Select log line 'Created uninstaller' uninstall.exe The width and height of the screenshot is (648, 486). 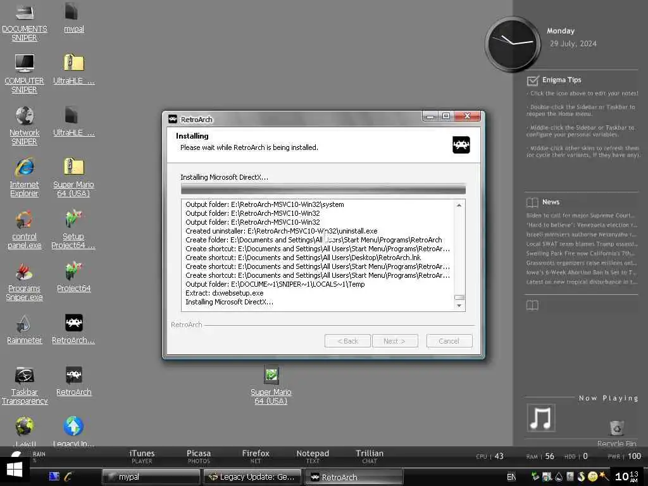[282, 231]
